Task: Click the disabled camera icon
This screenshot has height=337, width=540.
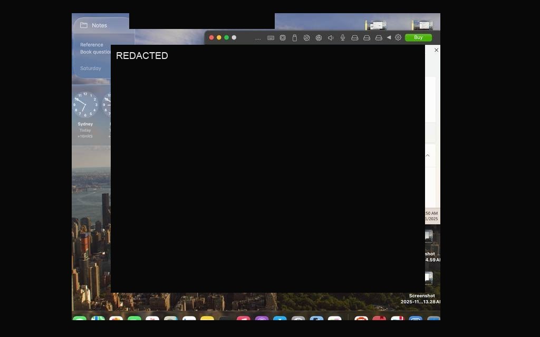Action: 306,38
